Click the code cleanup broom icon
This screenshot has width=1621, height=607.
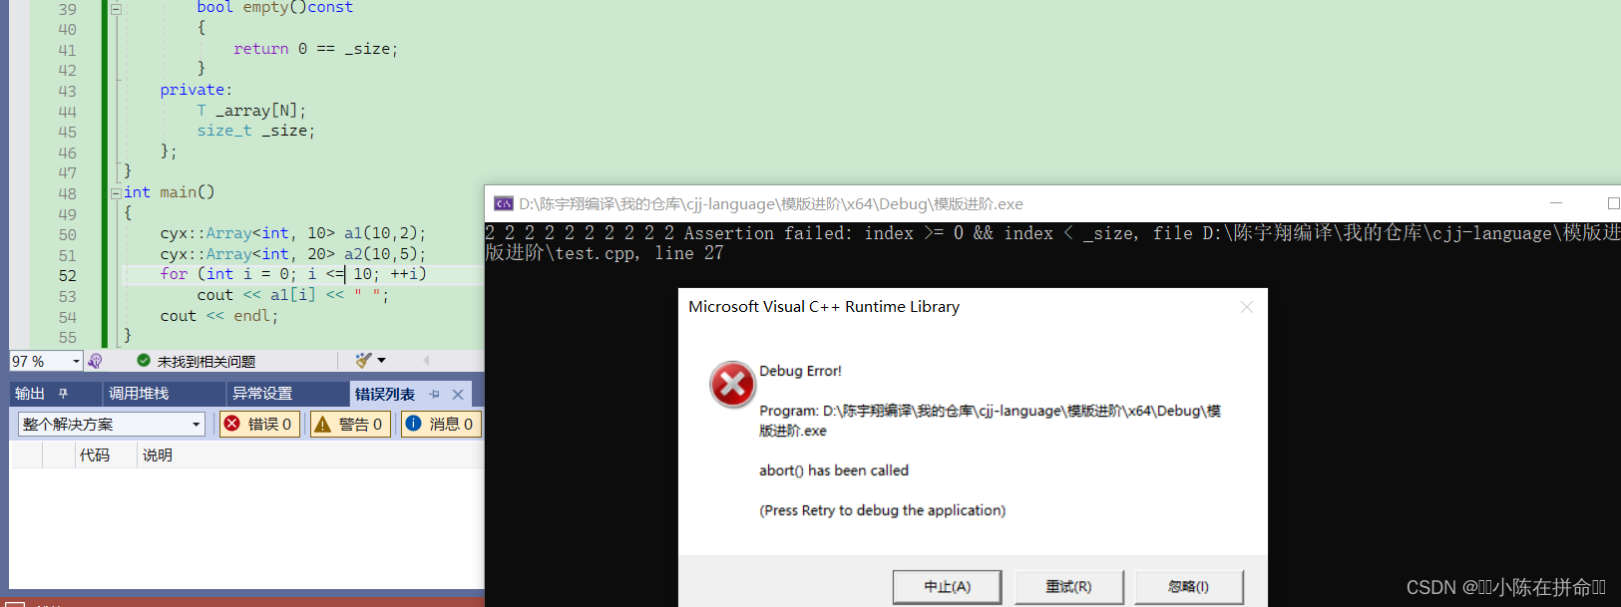pos(363,360)
